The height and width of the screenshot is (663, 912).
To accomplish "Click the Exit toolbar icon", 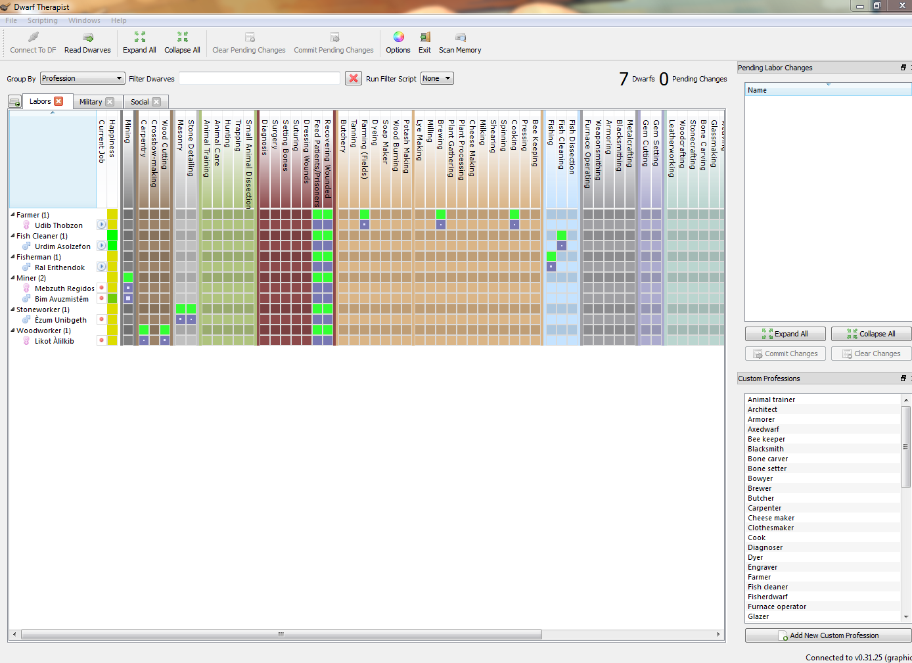I will pos(425,42).
